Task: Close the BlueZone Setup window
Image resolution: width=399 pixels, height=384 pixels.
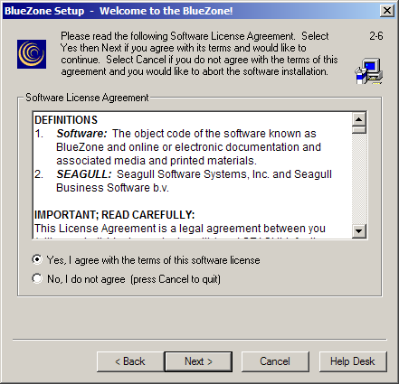Action: point(387,11)
